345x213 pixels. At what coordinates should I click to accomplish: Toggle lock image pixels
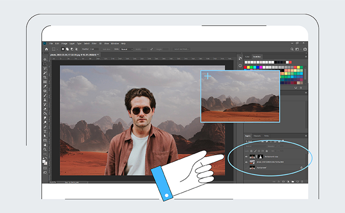(x=255, y=151)
